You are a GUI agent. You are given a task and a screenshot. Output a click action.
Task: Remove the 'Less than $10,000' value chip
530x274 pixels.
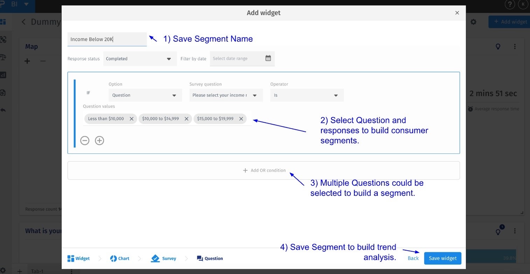[x=132, y=119]
